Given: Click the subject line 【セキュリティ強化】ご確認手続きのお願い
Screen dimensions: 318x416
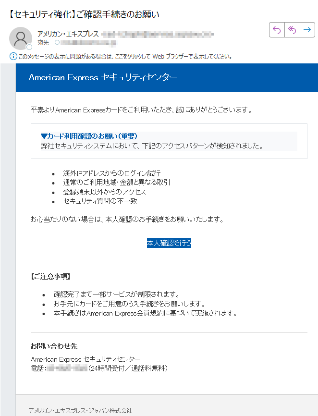Looking at the screenshot, I should pyautogui.click(x=84, y=14).
